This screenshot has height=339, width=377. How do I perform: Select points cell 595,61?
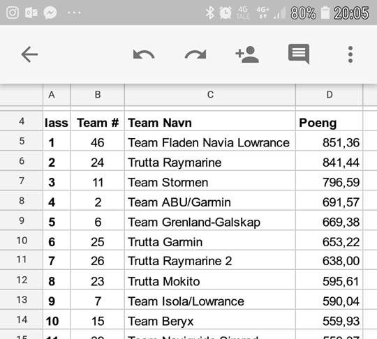point(329,280)
